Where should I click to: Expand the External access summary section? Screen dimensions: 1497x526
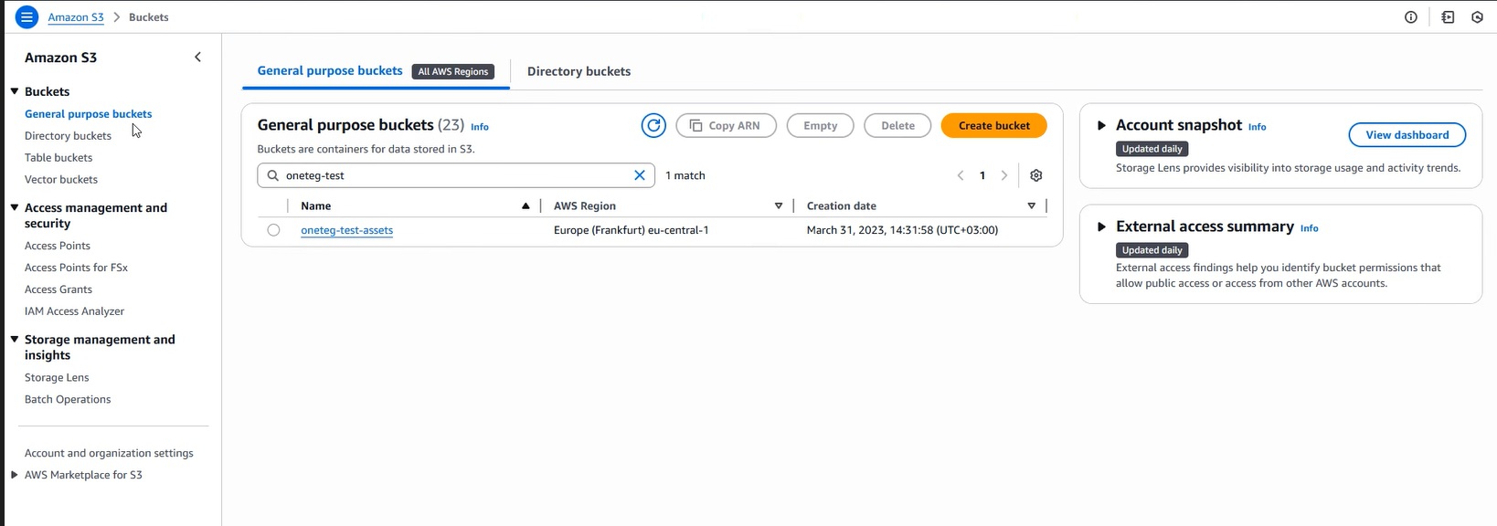[1101, 227]
